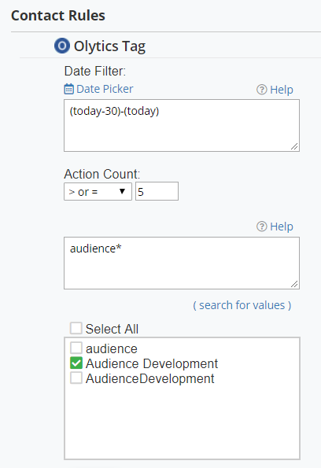Open Help for the Date Filter
This screenshot has width=321, height=468.
click(282, 90)
